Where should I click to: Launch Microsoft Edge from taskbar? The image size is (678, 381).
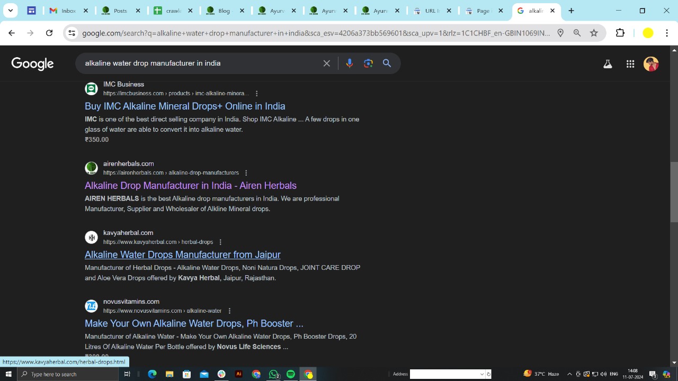point(152,374)
